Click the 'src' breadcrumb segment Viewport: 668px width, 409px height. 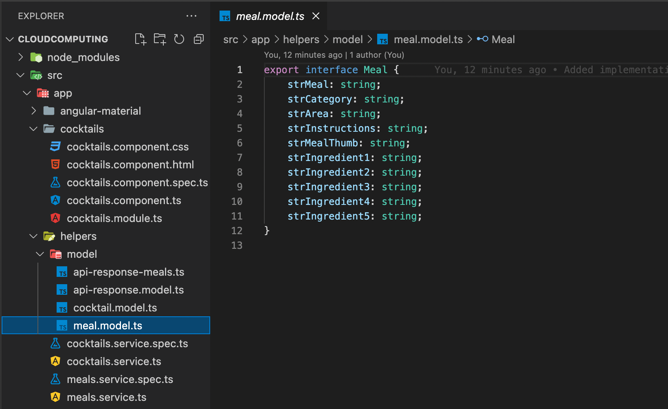coord(231,39)
